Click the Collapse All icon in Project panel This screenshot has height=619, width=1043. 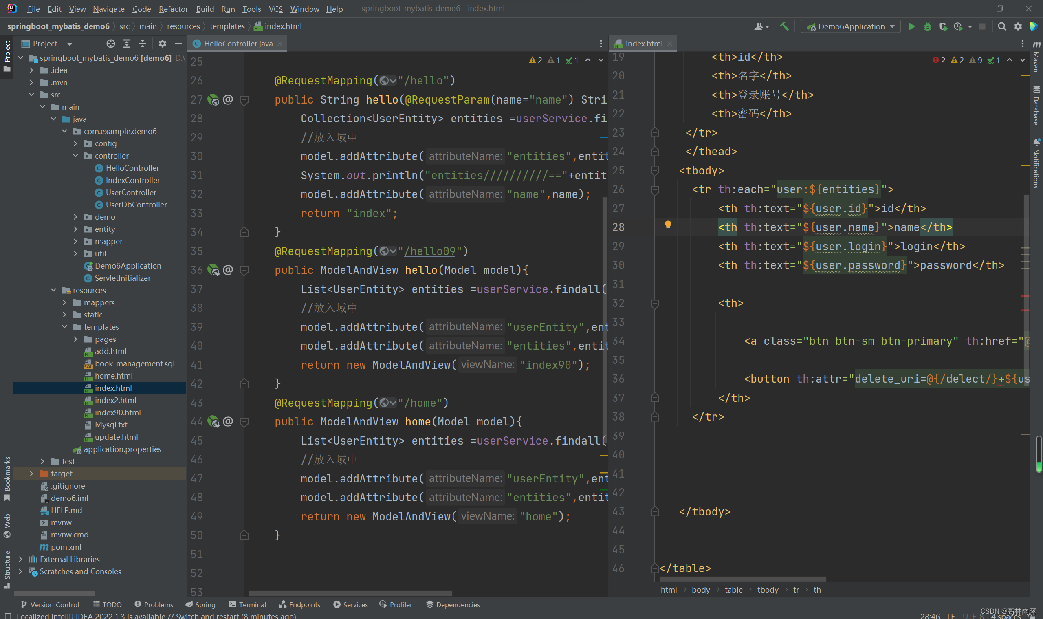point(143,44)
